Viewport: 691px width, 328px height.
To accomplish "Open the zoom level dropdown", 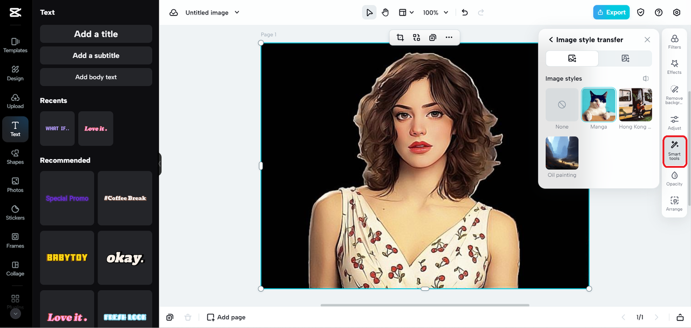I will 435,12.
